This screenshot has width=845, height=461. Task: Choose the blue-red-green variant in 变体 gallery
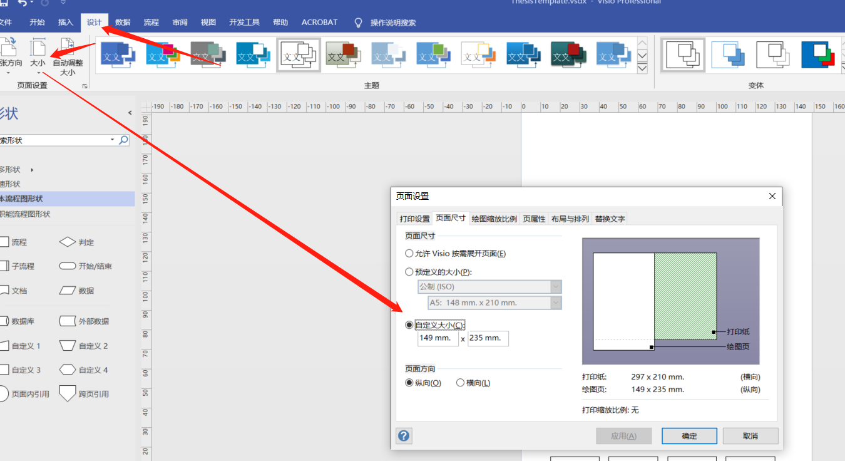(819, 54)
